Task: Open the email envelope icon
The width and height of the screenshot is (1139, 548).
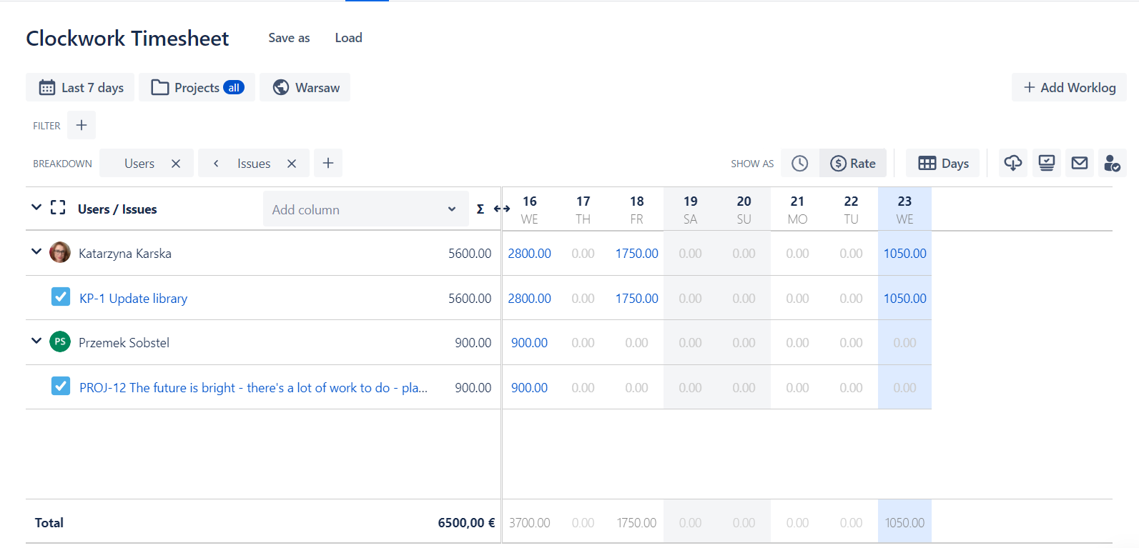Action: pyautogui.click(x=1079, y=164)
